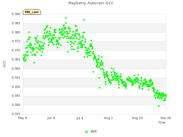Click the 0.385 y-axis value
This screenshot has width=183, height=137.
[16, 23]
